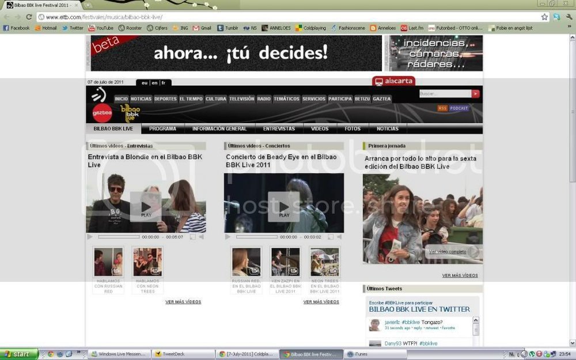Open the Last.fm bookmark

[x=412, y=28]
